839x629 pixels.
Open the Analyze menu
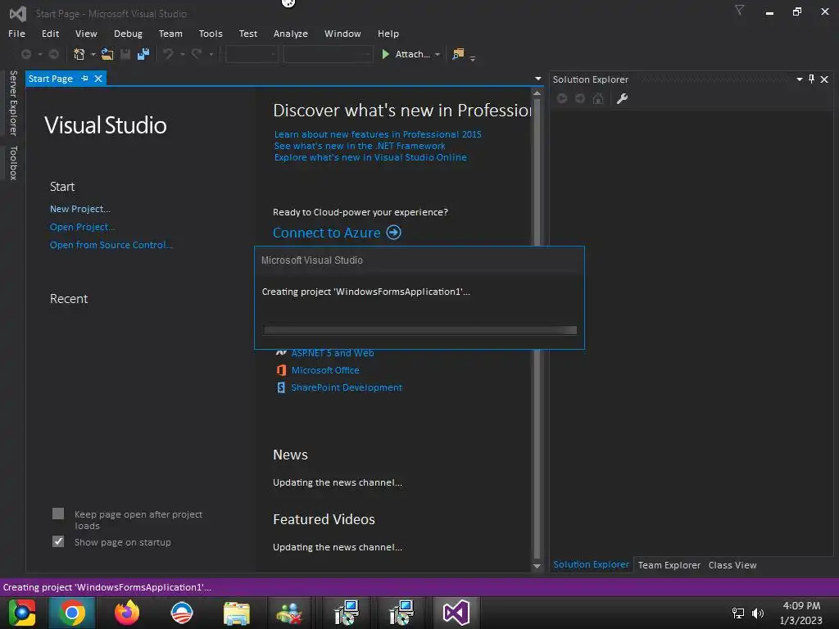291,34
